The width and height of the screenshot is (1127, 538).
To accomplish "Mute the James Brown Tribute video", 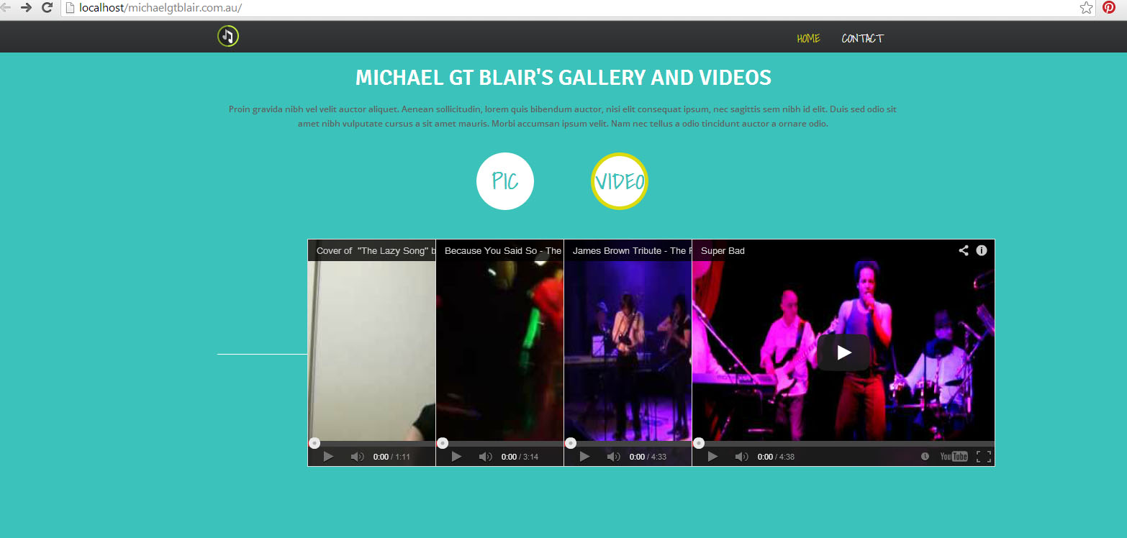I will pyautogui.click(x=613, y=457).
